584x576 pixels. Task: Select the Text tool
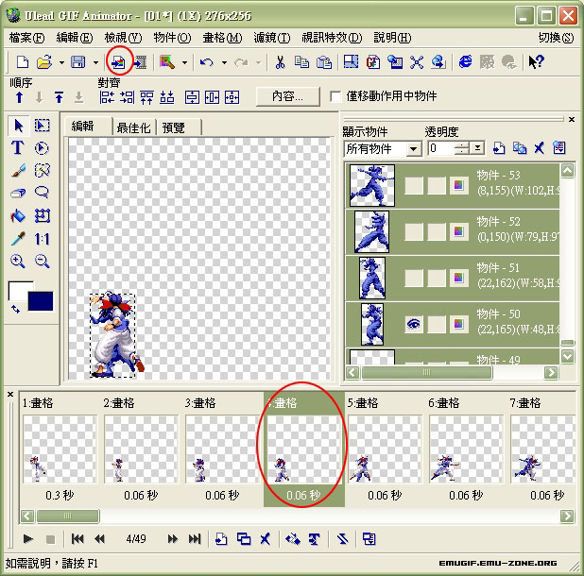[x=18, y=147]
